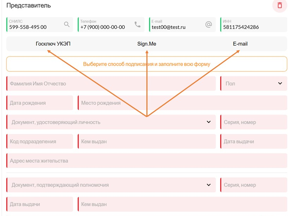Click the Дата рождения field
Image resolution: width=296 pixels, height=216 pixels.
tap(40, 103)
